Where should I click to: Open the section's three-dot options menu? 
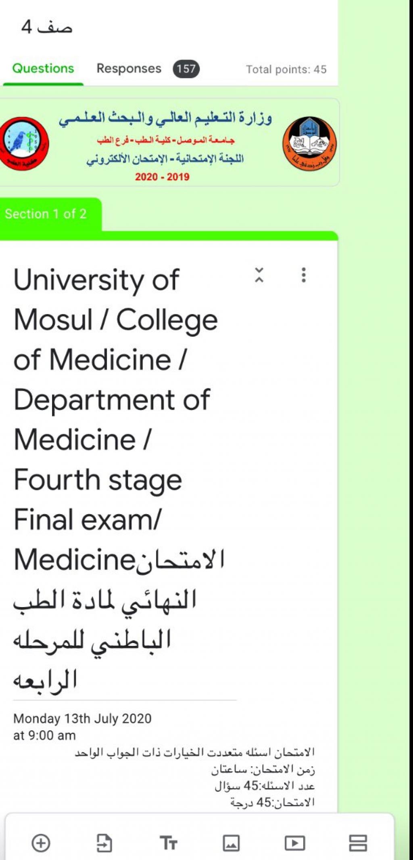click(304, 275)
